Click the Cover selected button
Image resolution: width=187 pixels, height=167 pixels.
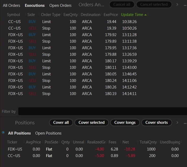(92, 123)
